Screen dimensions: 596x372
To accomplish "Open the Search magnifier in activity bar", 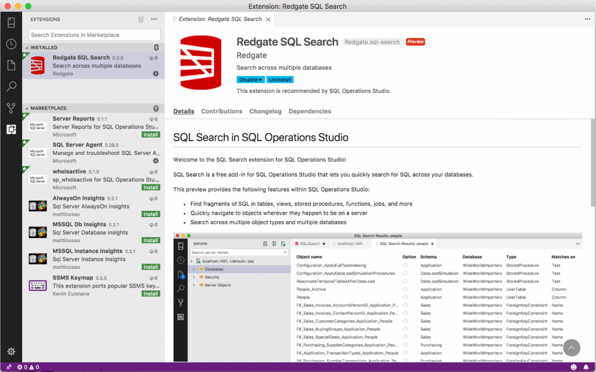I will [11, 87].
